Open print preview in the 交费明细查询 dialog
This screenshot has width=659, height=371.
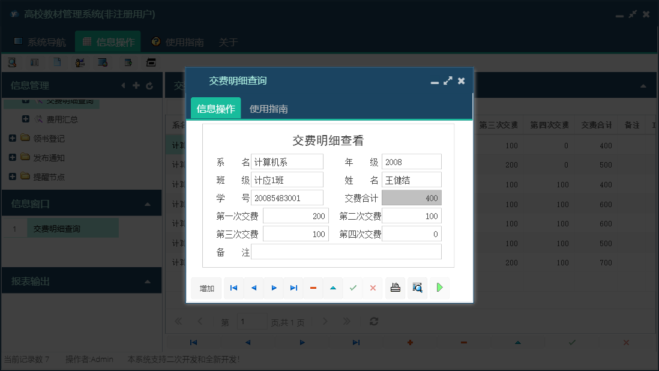coord(417,288)
